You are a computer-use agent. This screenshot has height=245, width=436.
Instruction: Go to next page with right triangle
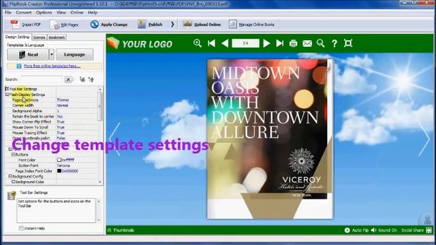pos(266,43)
